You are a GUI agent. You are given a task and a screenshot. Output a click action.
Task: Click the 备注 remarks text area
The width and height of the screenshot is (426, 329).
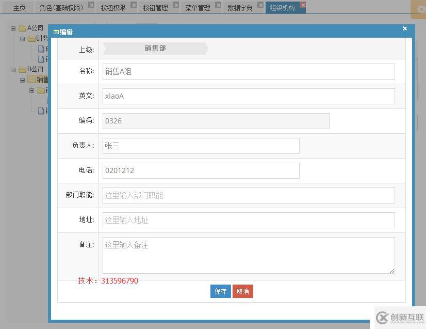point(248,255)
